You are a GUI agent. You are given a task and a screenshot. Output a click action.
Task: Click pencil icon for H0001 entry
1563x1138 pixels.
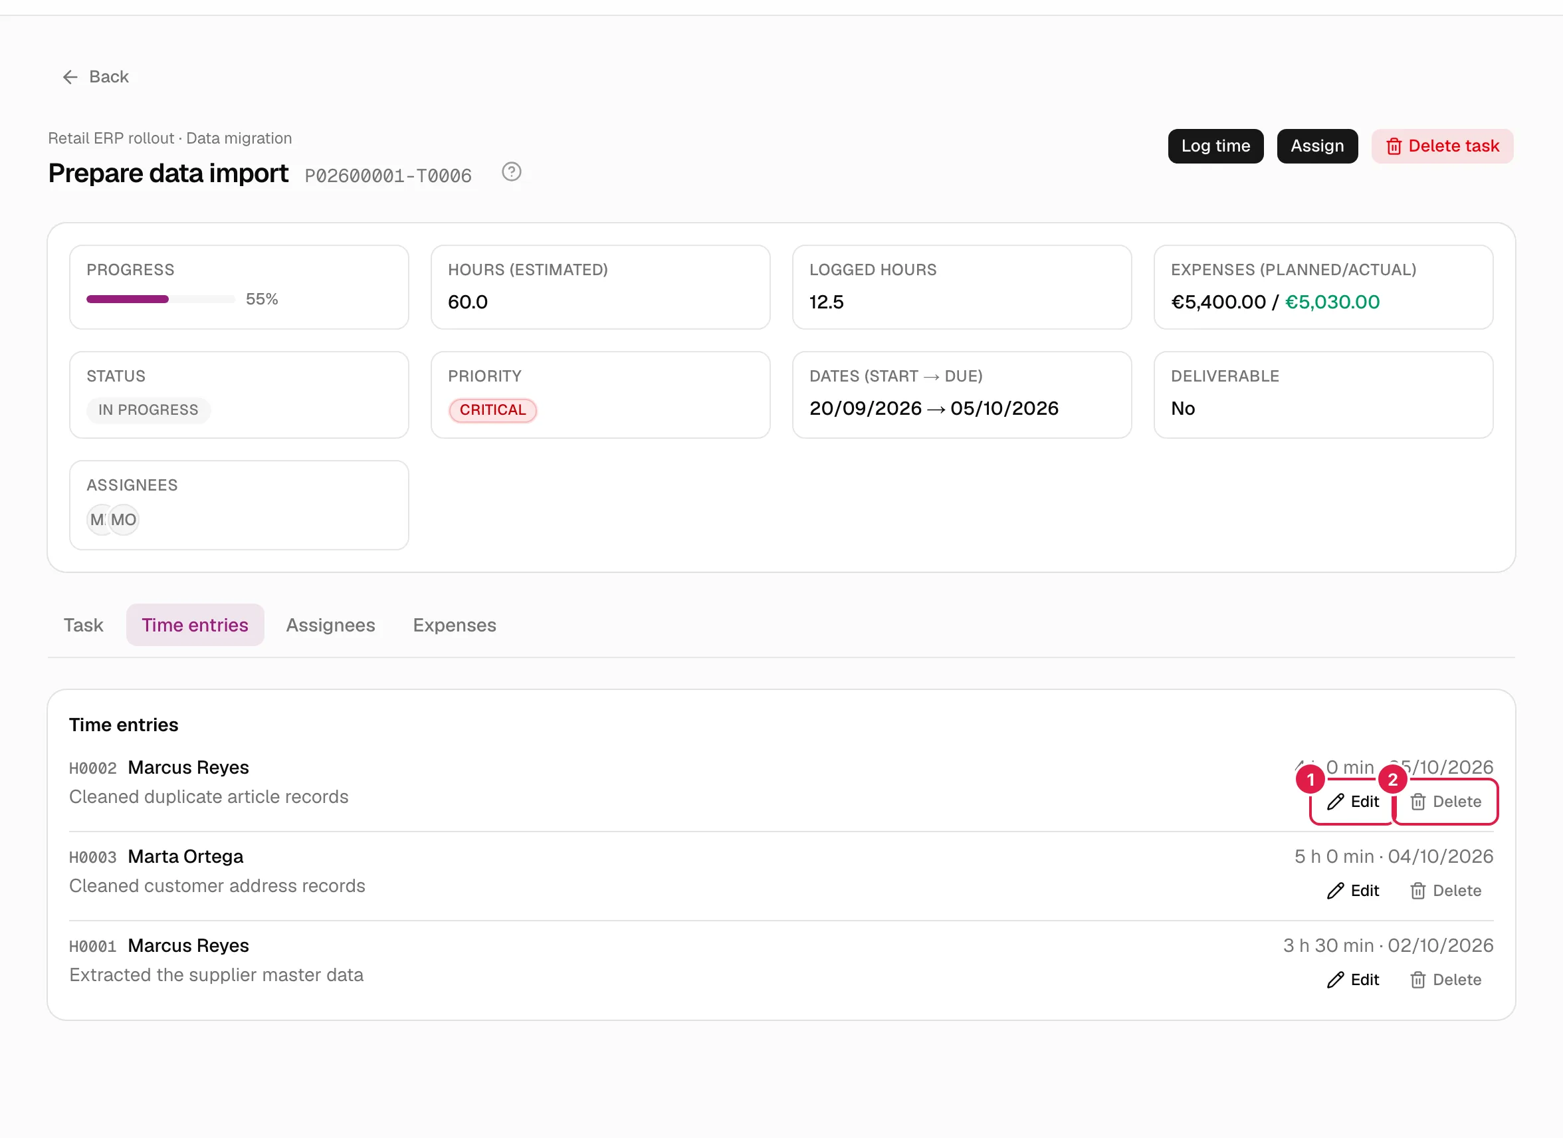pyautogui.click(x=1336, y=980)
